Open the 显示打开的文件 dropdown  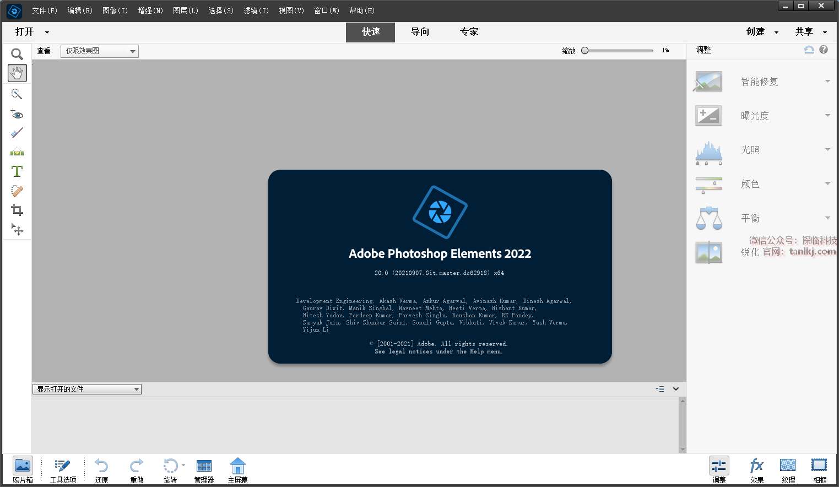(87, 389)
